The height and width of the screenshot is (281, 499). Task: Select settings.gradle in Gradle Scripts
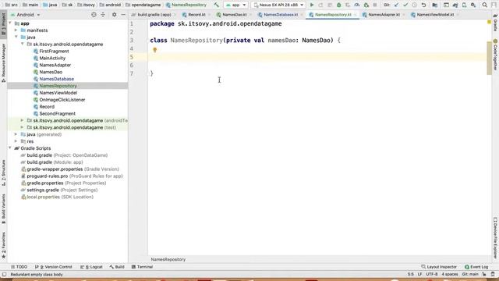tap(59, 190)
